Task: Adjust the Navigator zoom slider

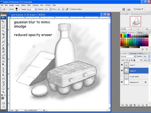Action: tap(138, 29)
